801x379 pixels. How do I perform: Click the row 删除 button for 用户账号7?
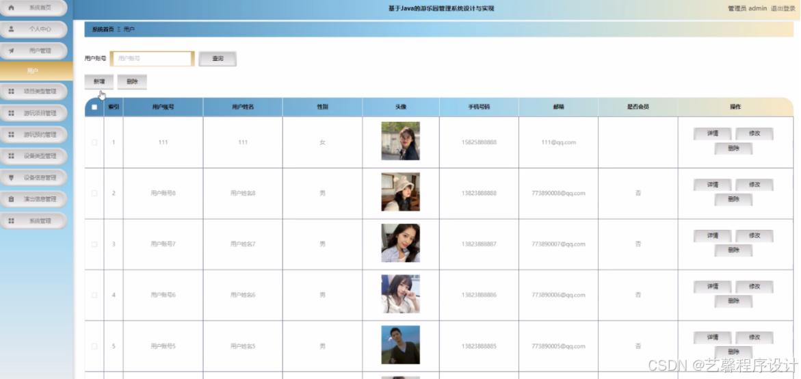[x=733, y=250]
